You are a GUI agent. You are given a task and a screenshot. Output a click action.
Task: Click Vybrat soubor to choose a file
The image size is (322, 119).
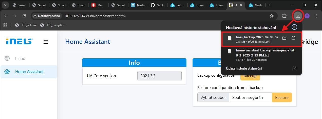[213, 97]
